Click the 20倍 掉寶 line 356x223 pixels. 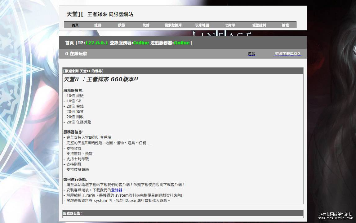pyautogui.click(x=73, y=112)
